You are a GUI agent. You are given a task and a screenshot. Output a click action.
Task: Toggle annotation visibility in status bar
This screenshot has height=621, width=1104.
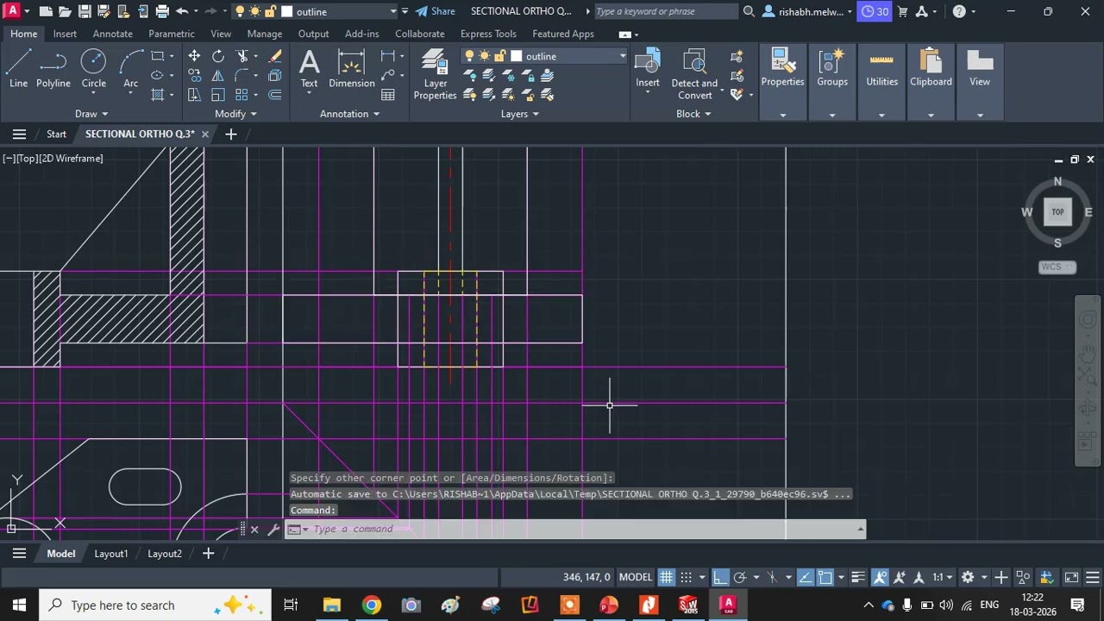[x=880, y=577]
